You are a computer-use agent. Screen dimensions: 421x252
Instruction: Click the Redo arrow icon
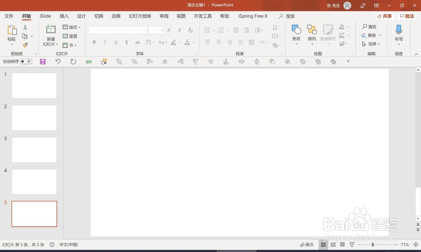[x=73, y=62]
